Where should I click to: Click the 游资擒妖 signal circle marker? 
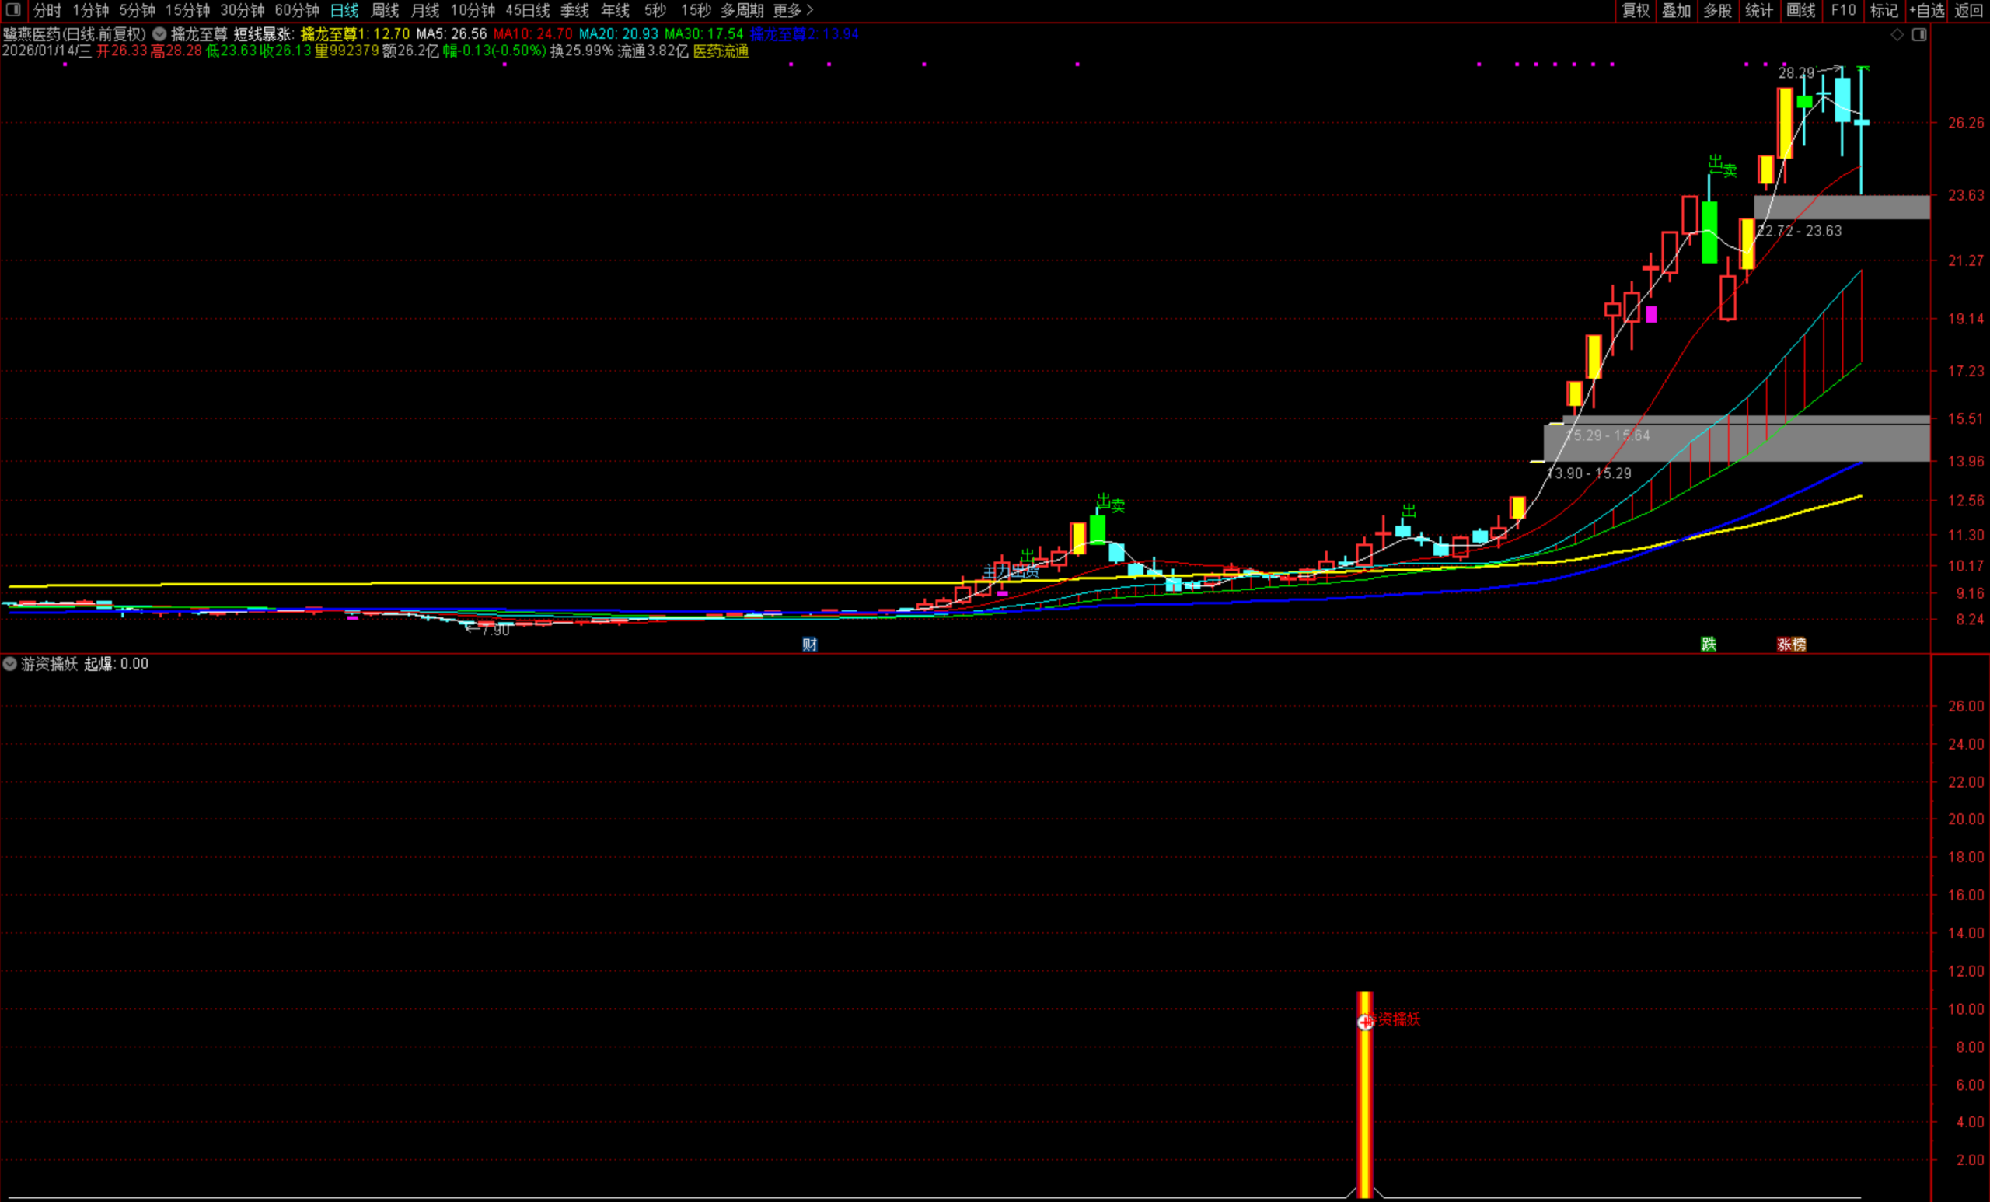[x=1365, y=1022]
